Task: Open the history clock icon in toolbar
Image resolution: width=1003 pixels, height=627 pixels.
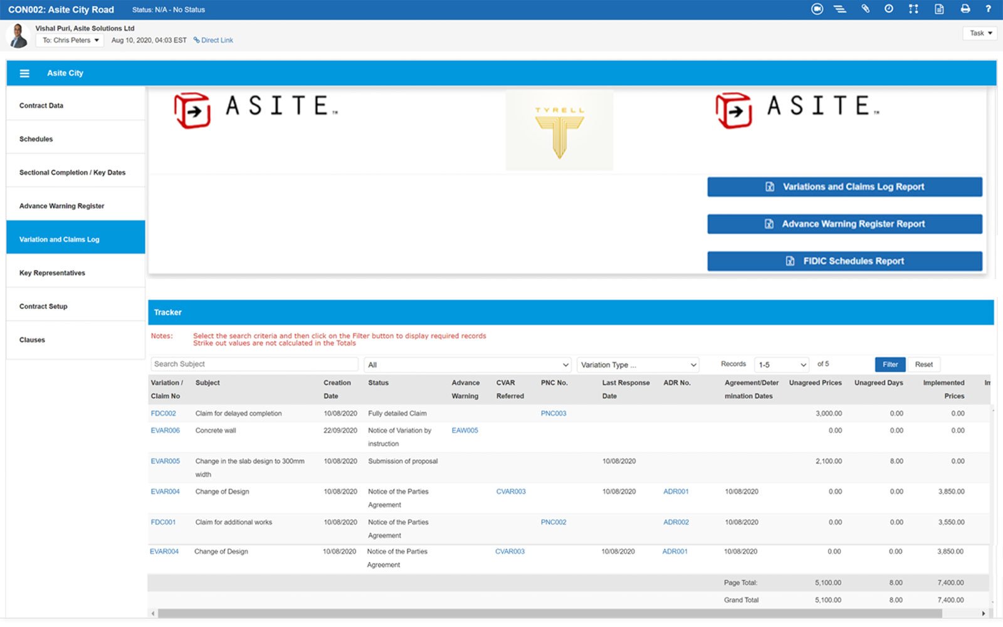Action: click(889, 9)
